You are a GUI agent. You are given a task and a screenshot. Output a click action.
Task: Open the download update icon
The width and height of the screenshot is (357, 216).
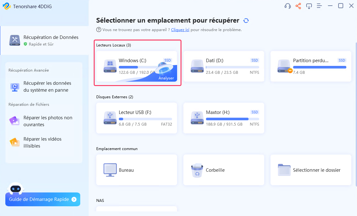309,6
